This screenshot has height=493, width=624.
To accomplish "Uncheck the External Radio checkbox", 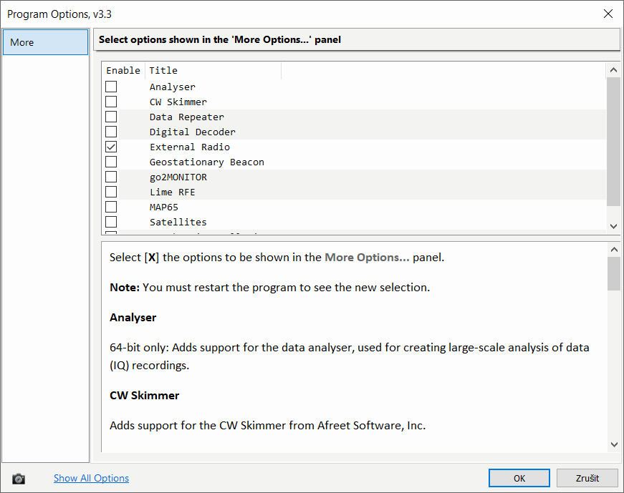I will 111,147.
